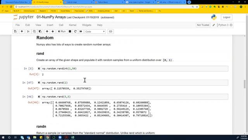
Task: Open the Apps bookmark shortcut
Action: click(x=5, y=11)
